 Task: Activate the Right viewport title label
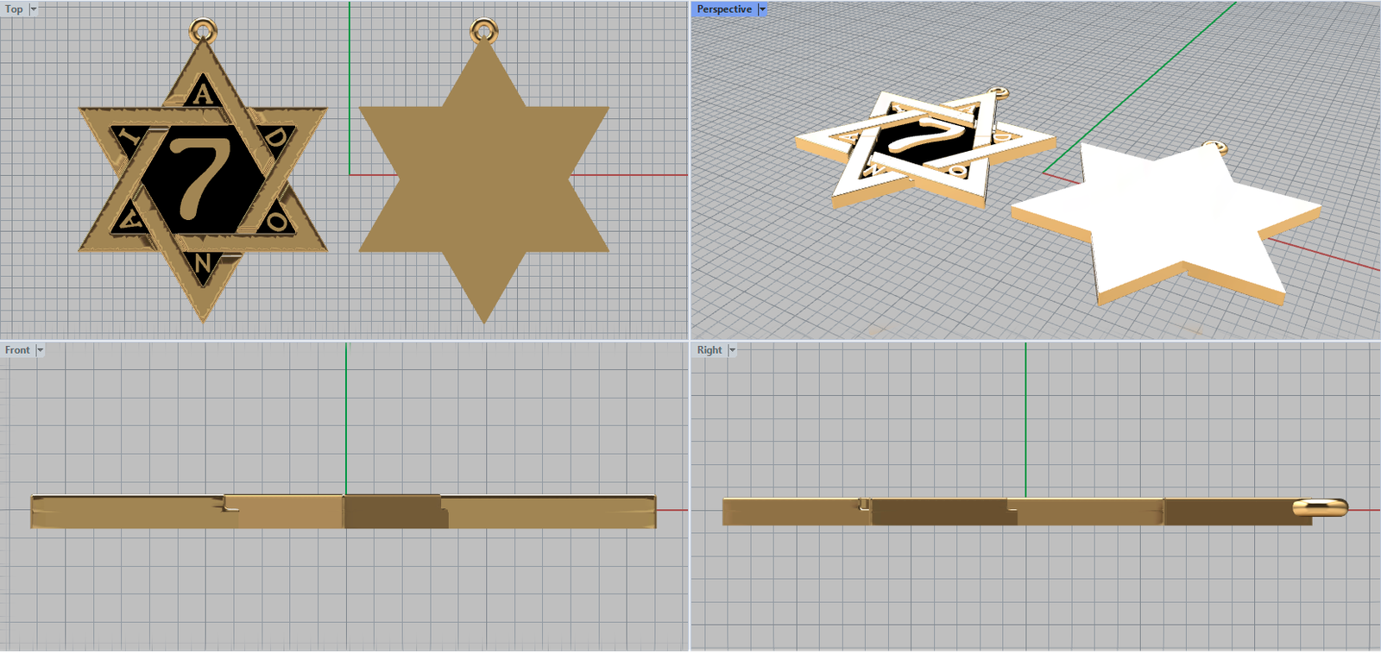pos(709,350)
